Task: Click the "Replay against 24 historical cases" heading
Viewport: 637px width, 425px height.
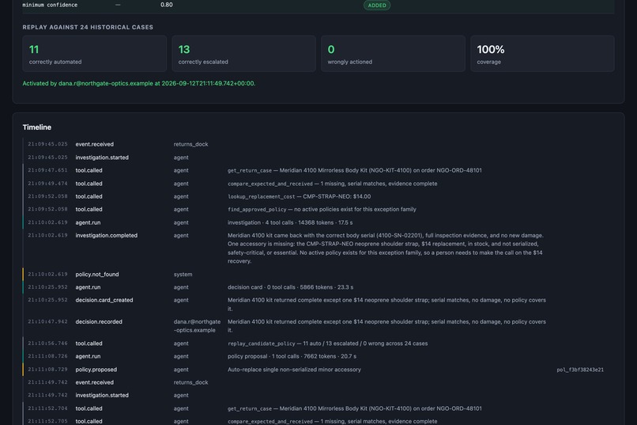Action: (x=88, y=27)
